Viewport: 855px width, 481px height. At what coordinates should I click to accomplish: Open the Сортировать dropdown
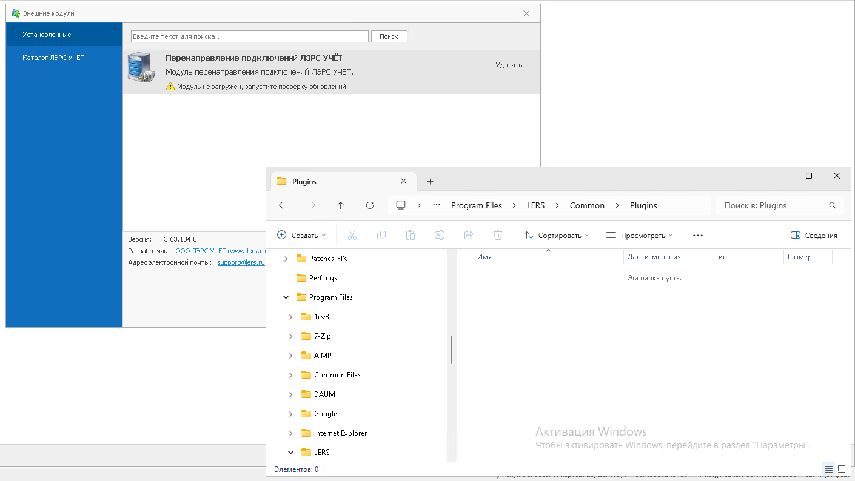556,235
